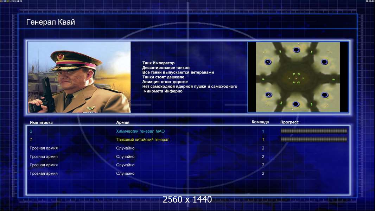This screenshot has width=375, height=211.
Task: Click "Химический генерал МАО" army entry
Action: click(140, 131)
